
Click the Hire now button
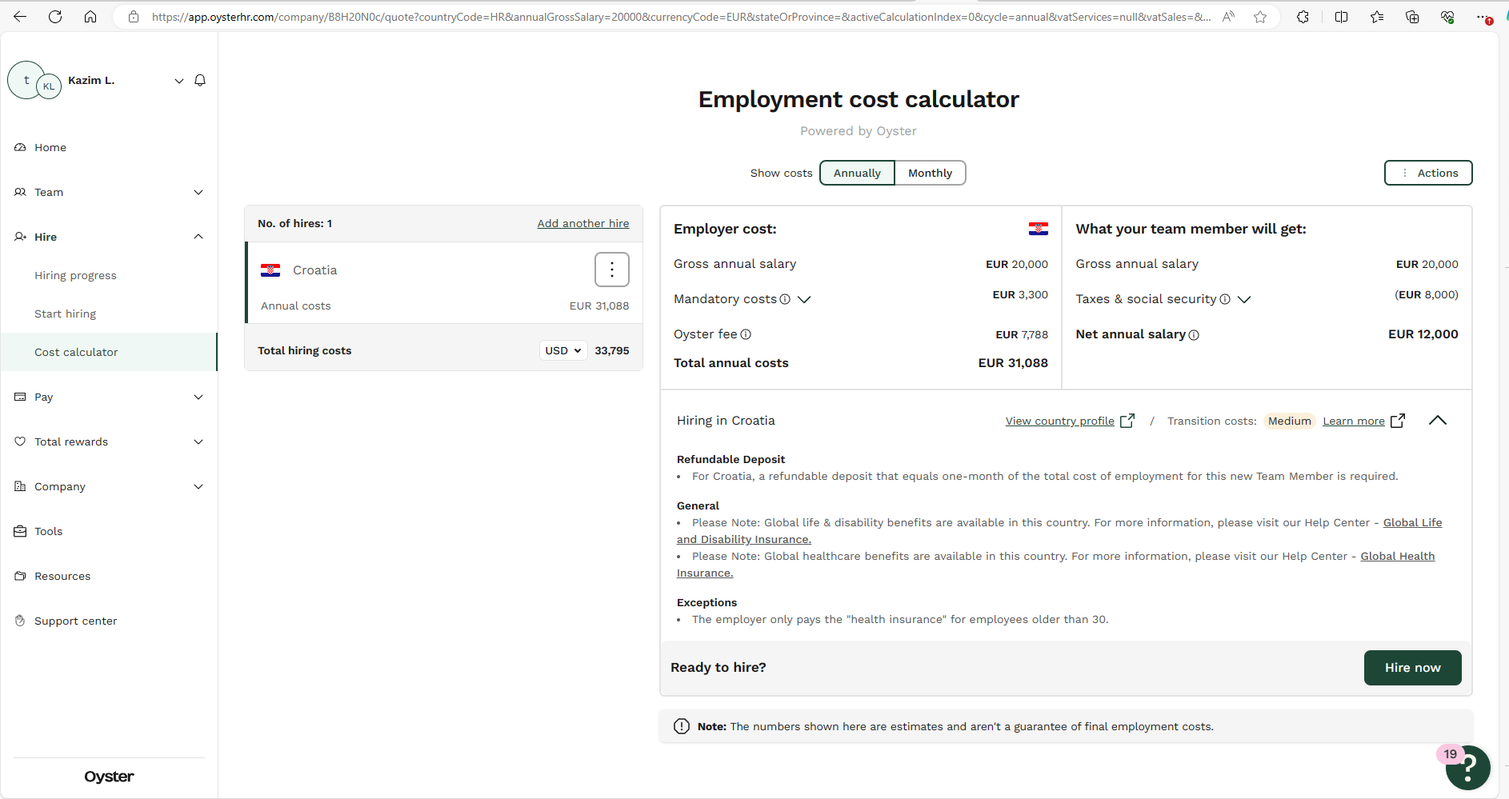(1412, 667)
